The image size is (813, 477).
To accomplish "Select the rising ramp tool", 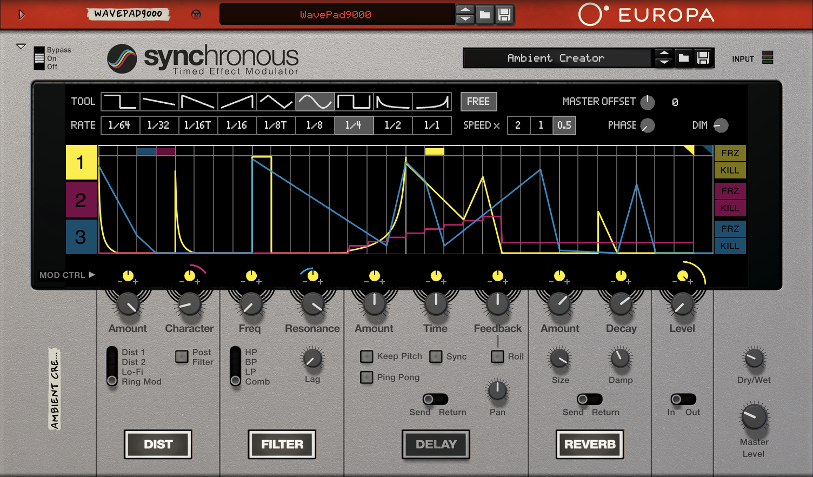I will pyautogui.click(x=237, y=101).
